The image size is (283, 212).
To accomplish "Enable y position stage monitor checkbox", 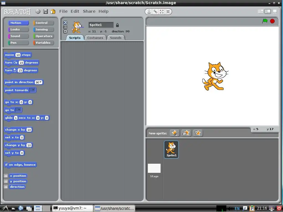I will (x=6, y=181).
